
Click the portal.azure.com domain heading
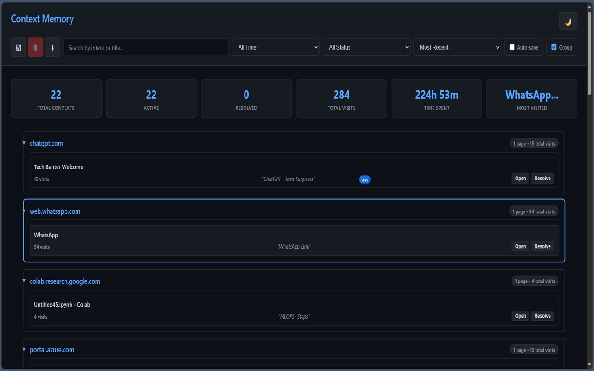coord(52,350)
